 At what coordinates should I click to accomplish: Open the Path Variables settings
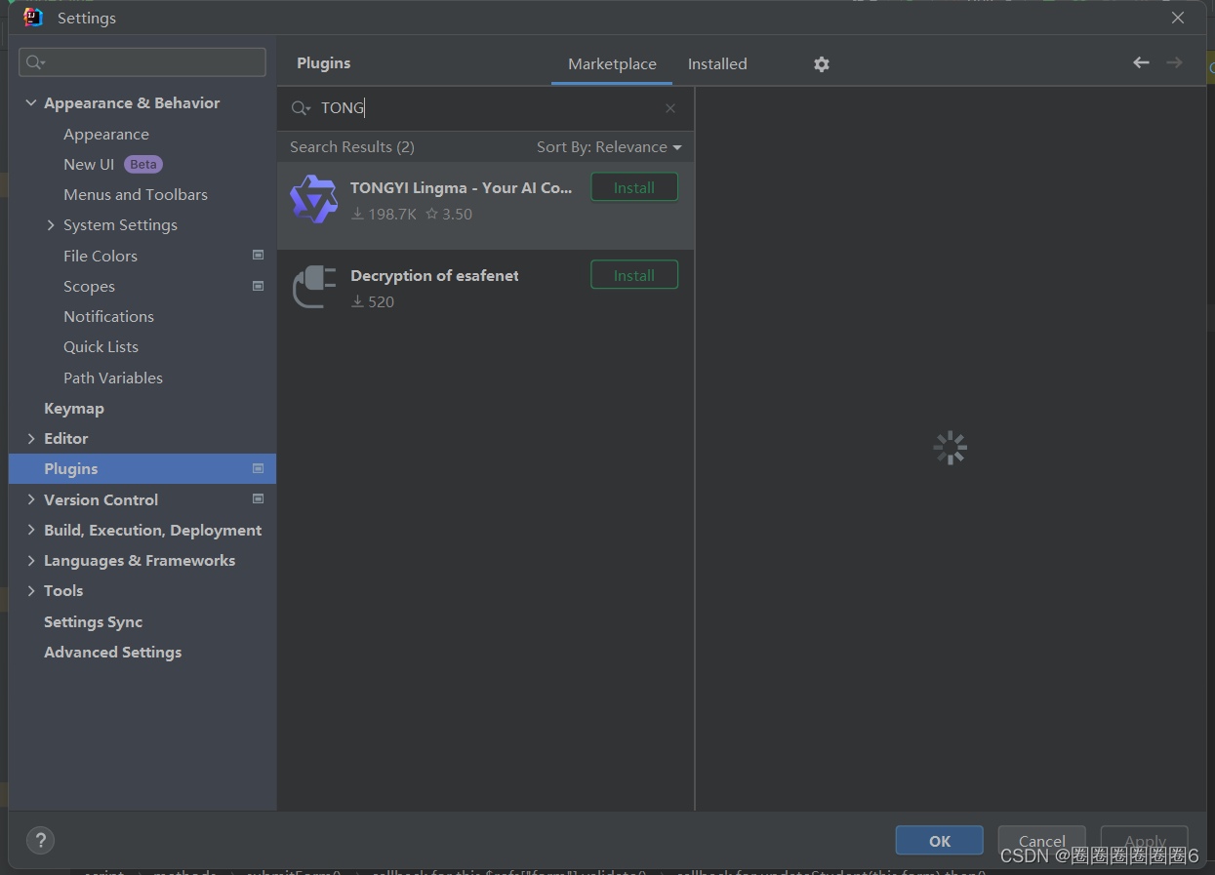click(x=113, y=378)
